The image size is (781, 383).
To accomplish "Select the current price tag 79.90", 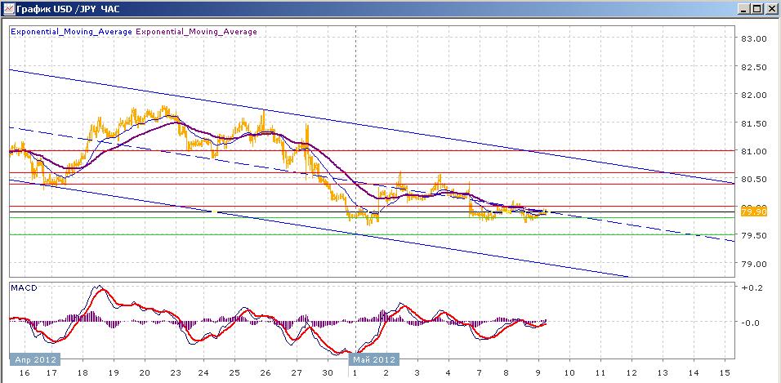I will (753, 212).
